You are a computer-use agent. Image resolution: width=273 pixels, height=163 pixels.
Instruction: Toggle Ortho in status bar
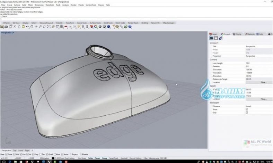pyautogui.click(x=90, y=158)
